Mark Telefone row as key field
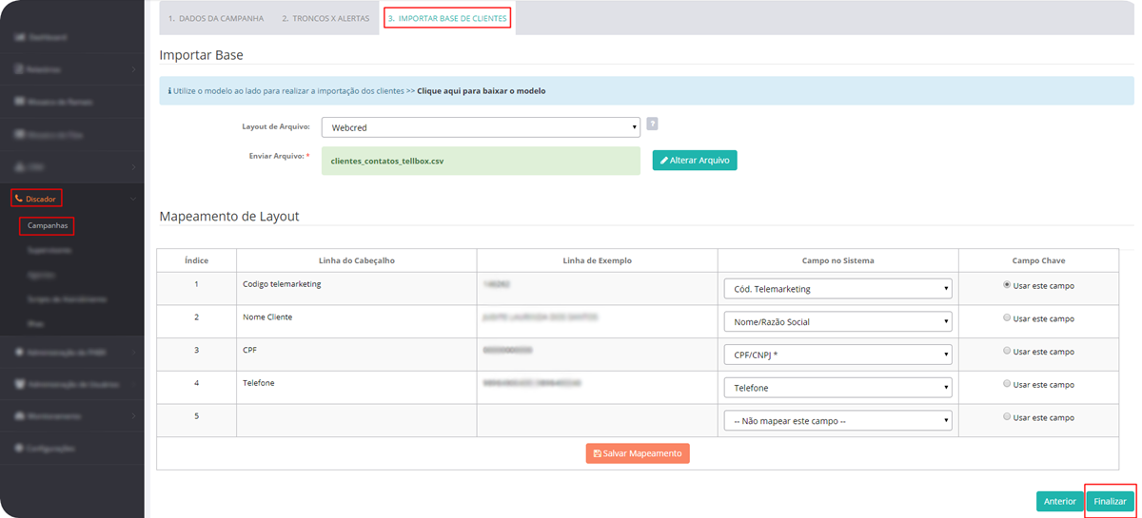The image size is (1142, 518). (1008, 384)
